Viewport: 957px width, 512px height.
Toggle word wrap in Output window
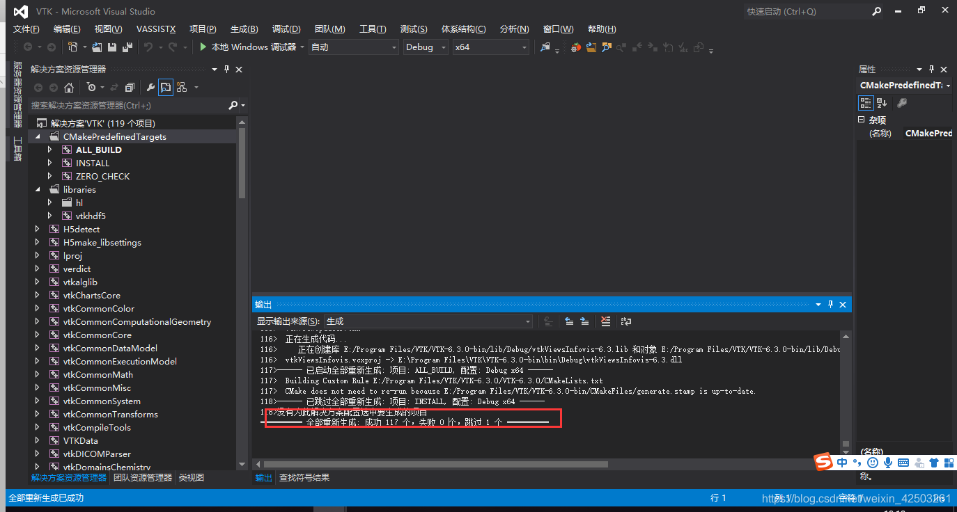coord(626,321)
